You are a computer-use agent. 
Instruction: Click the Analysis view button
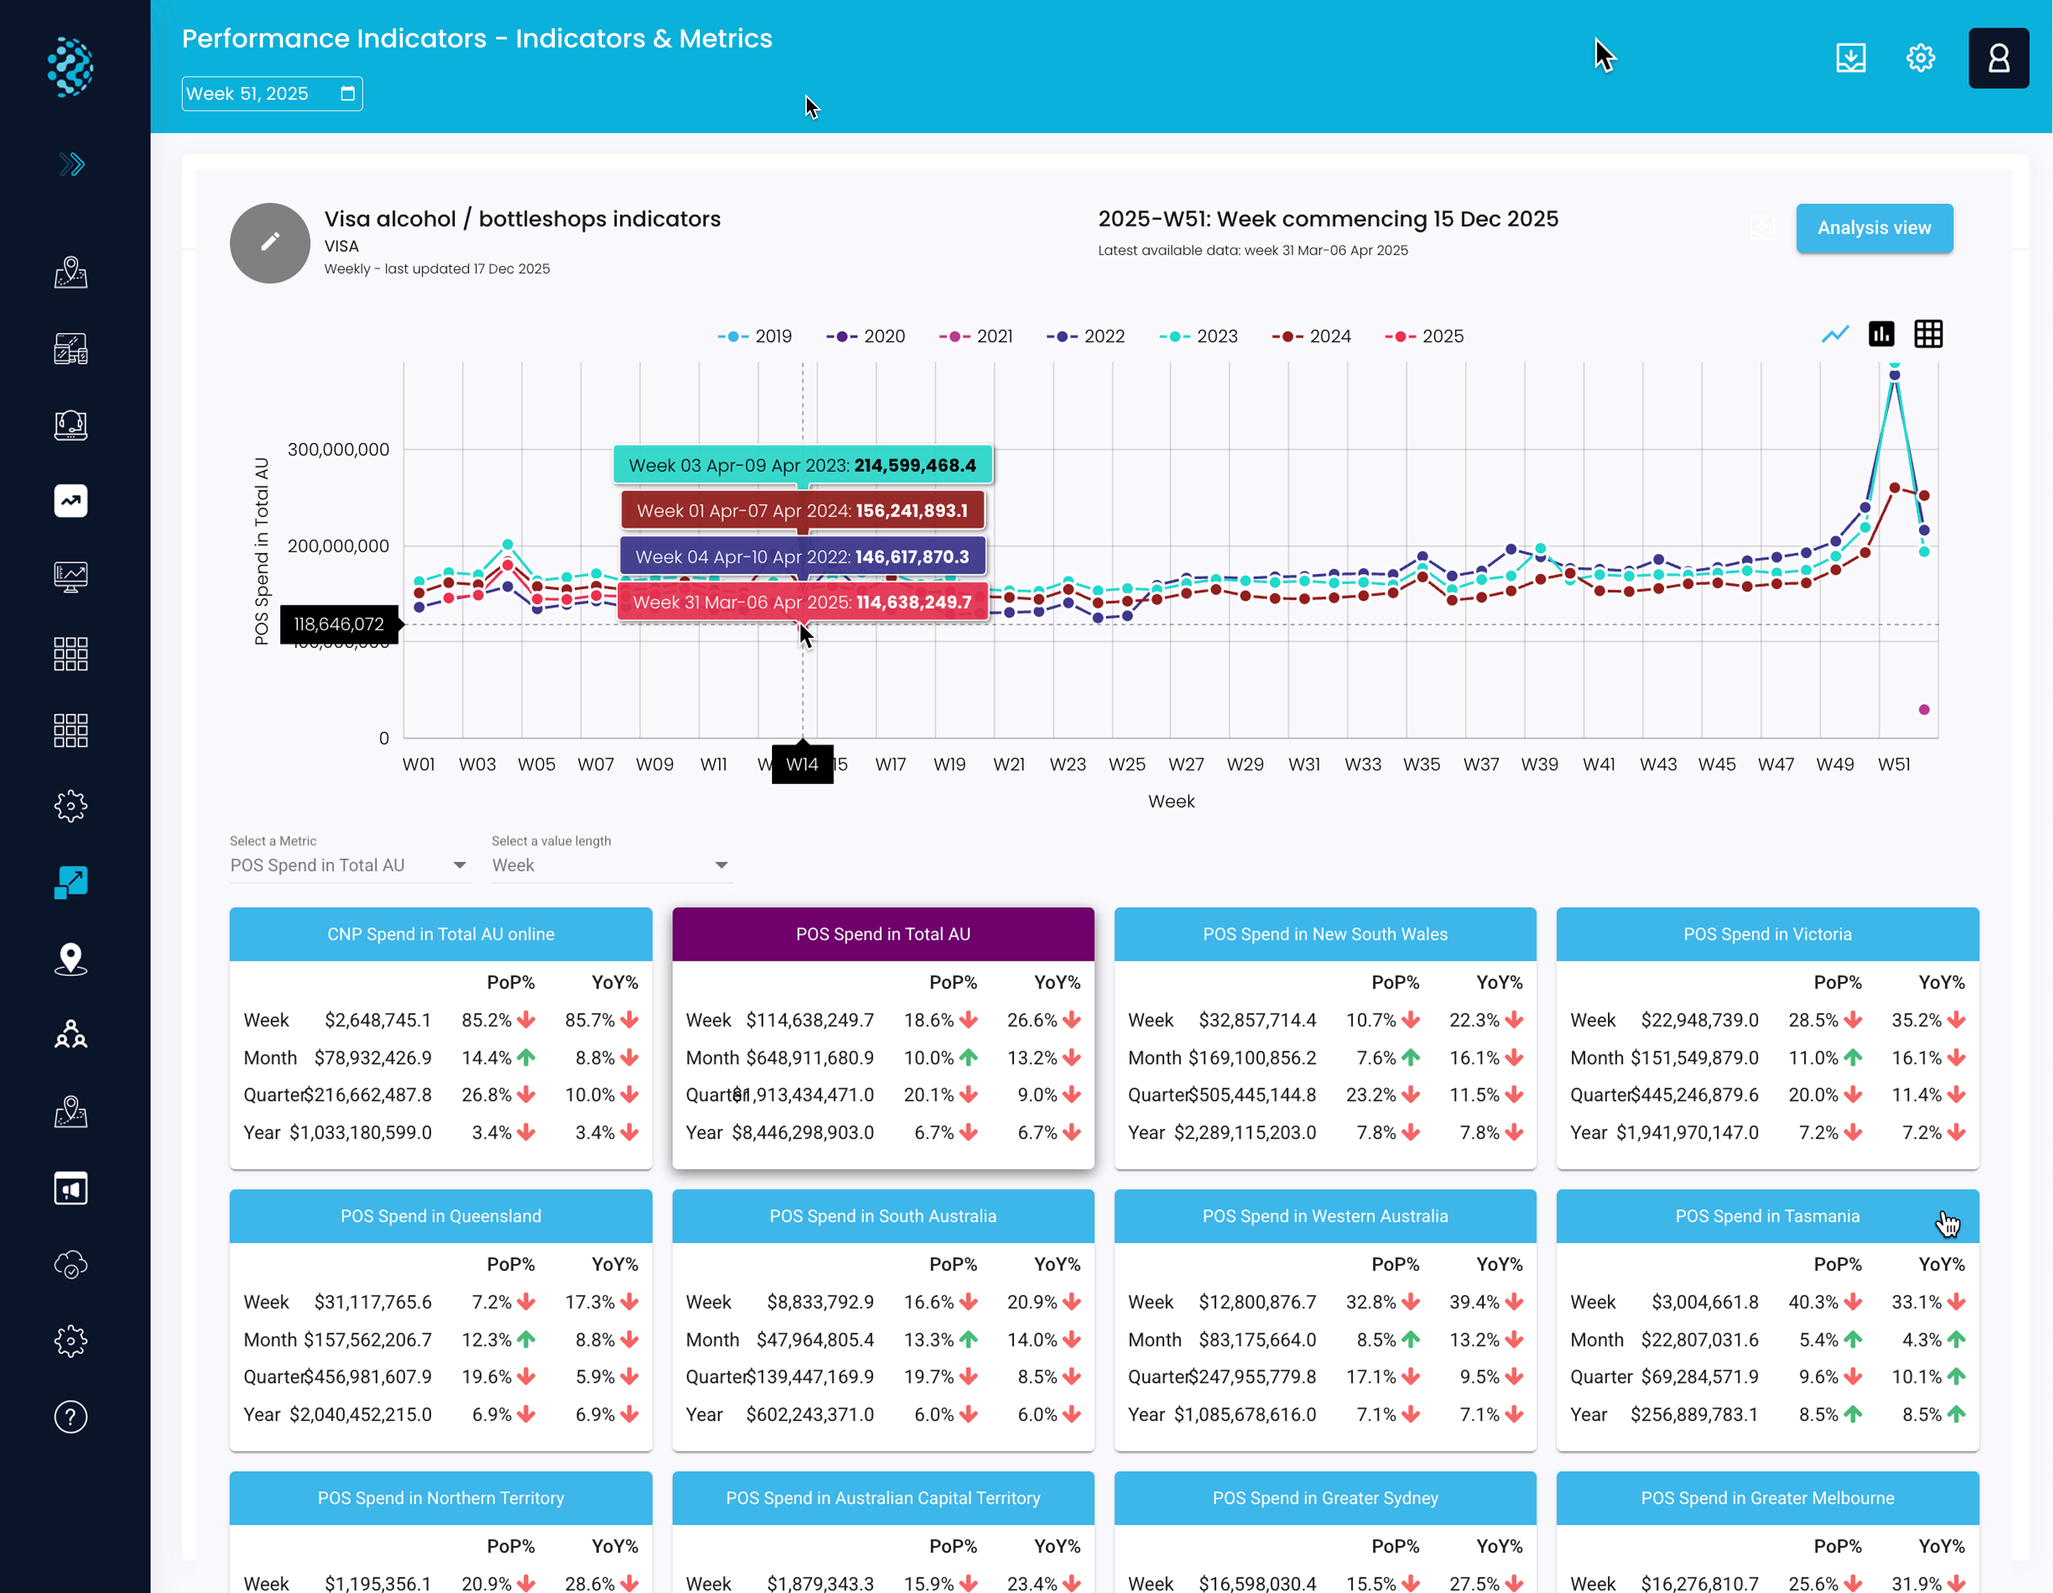pos(1873,229)
